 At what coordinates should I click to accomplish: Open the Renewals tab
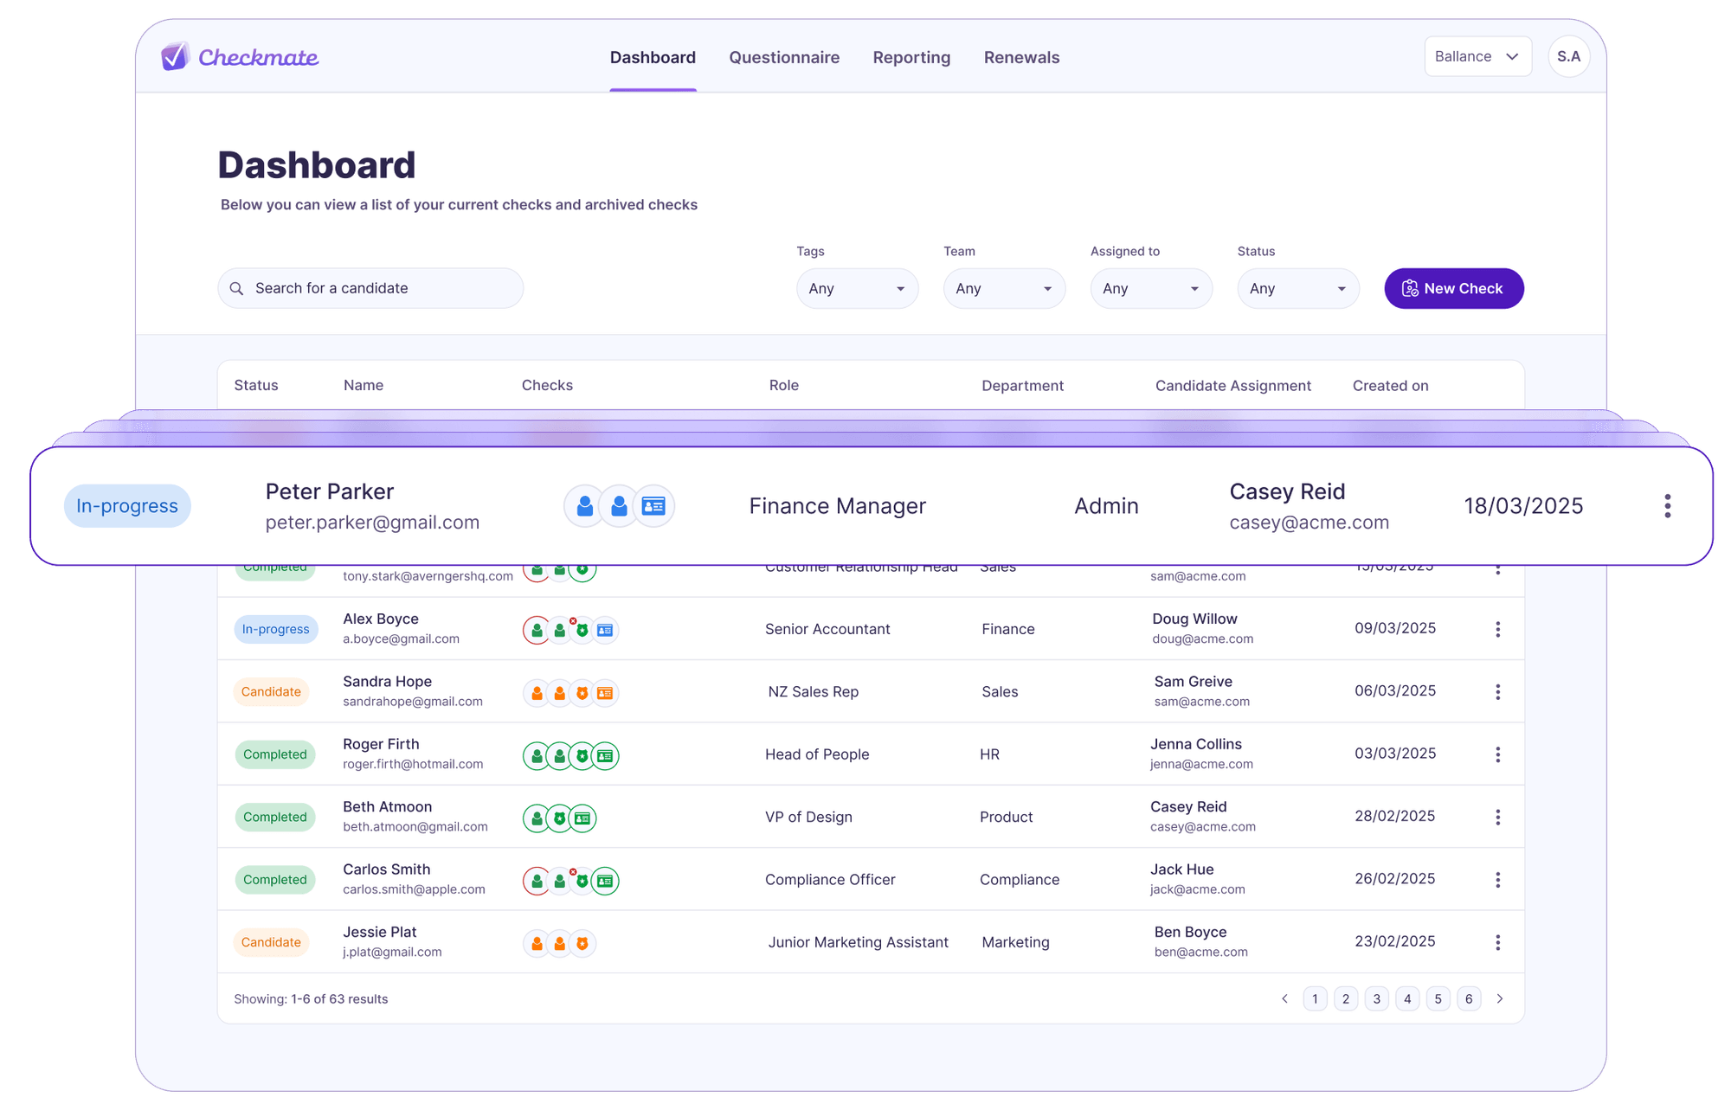tap(1021, 57)
